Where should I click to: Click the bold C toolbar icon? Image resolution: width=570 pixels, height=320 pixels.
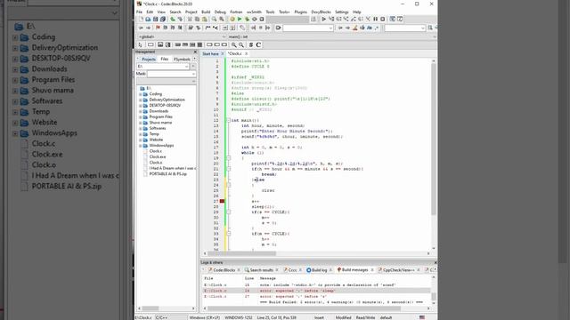258,45
